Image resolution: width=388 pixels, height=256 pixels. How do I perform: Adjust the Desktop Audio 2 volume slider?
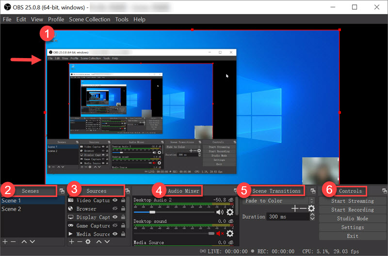tap(152, 212)
